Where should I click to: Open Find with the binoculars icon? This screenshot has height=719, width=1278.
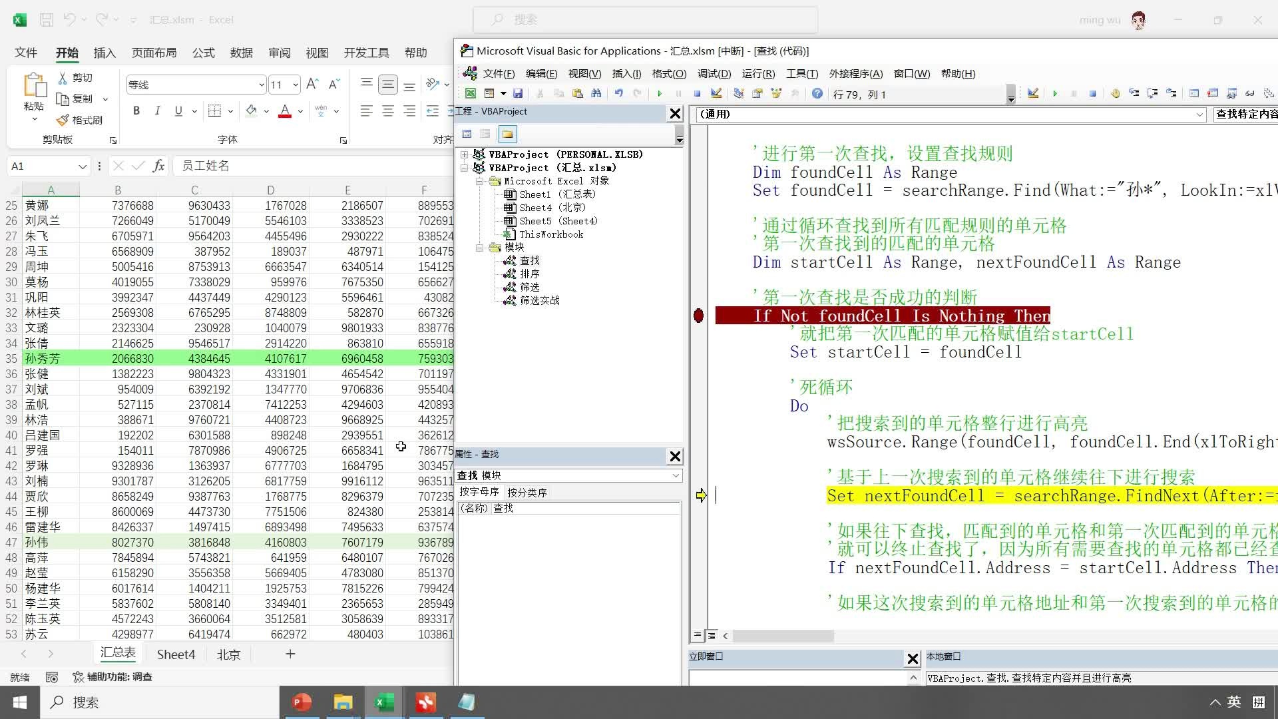coord(596,94)
